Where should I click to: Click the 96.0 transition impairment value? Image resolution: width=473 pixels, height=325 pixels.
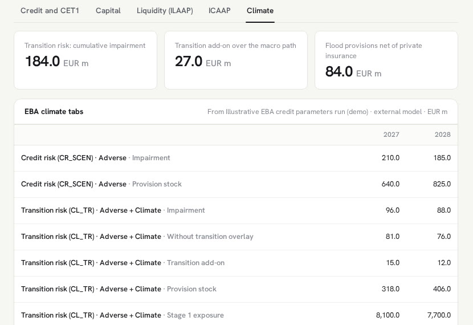393,210
